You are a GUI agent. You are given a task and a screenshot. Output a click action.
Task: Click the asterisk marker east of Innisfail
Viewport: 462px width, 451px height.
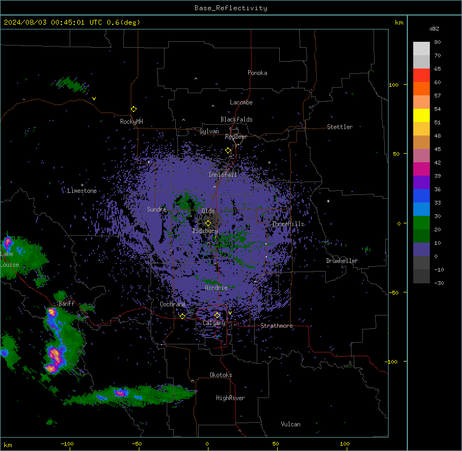pyautogui.click(x=269, y=162)
